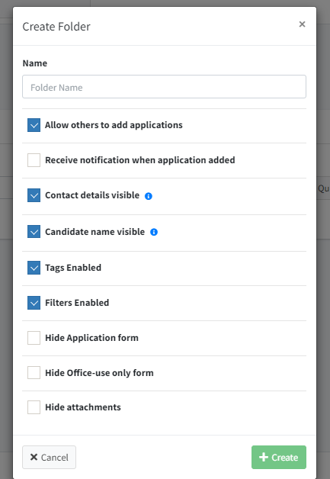The image size is (330, 479).
Task: Disable the Tags Enabled checkbox
Action: pyautogui.click(x=34, y=268)
